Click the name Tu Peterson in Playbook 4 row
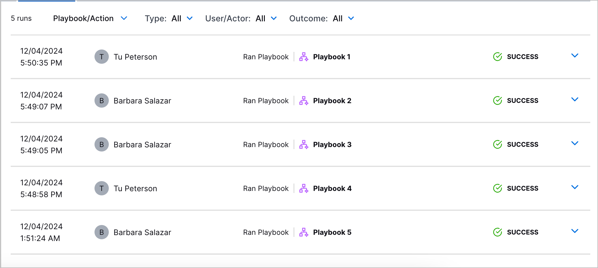This screenshot has height=268, width=598. point(135,188)
